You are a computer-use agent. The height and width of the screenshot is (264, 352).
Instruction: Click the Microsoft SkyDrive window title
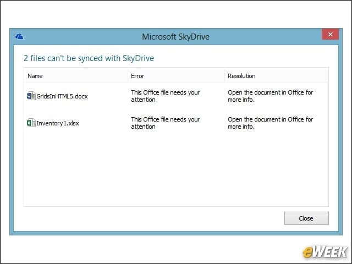point(176,37)
